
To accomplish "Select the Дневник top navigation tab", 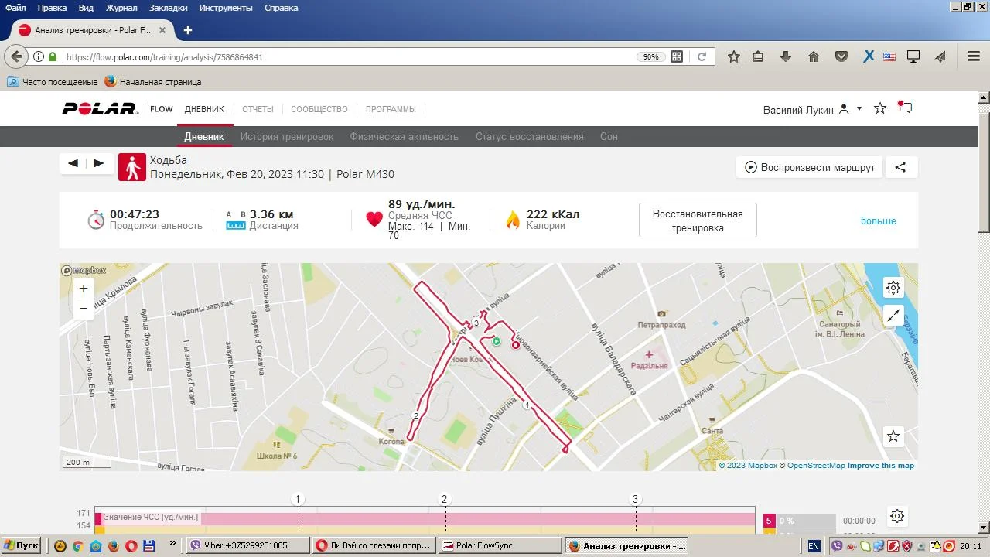I will pos(204,109).
